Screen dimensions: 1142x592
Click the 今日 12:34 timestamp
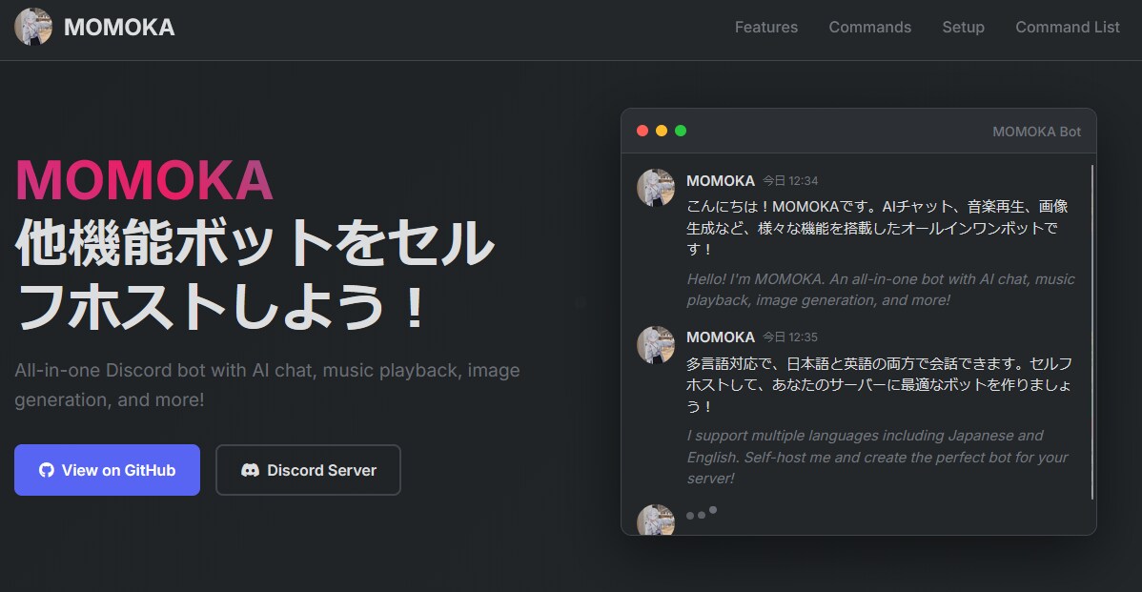pyautogui.click(x=790, y=180)
